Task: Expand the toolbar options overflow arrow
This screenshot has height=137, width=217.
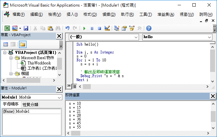Action: tap(215, 29)
